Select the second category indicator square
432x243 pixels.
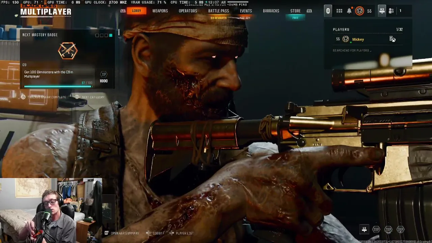pos(102,35)
